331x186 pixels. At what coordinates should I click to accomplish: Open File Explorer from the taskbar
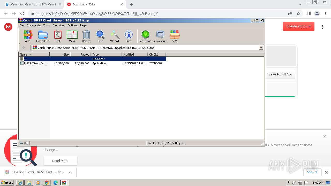(x=29, y=183)
